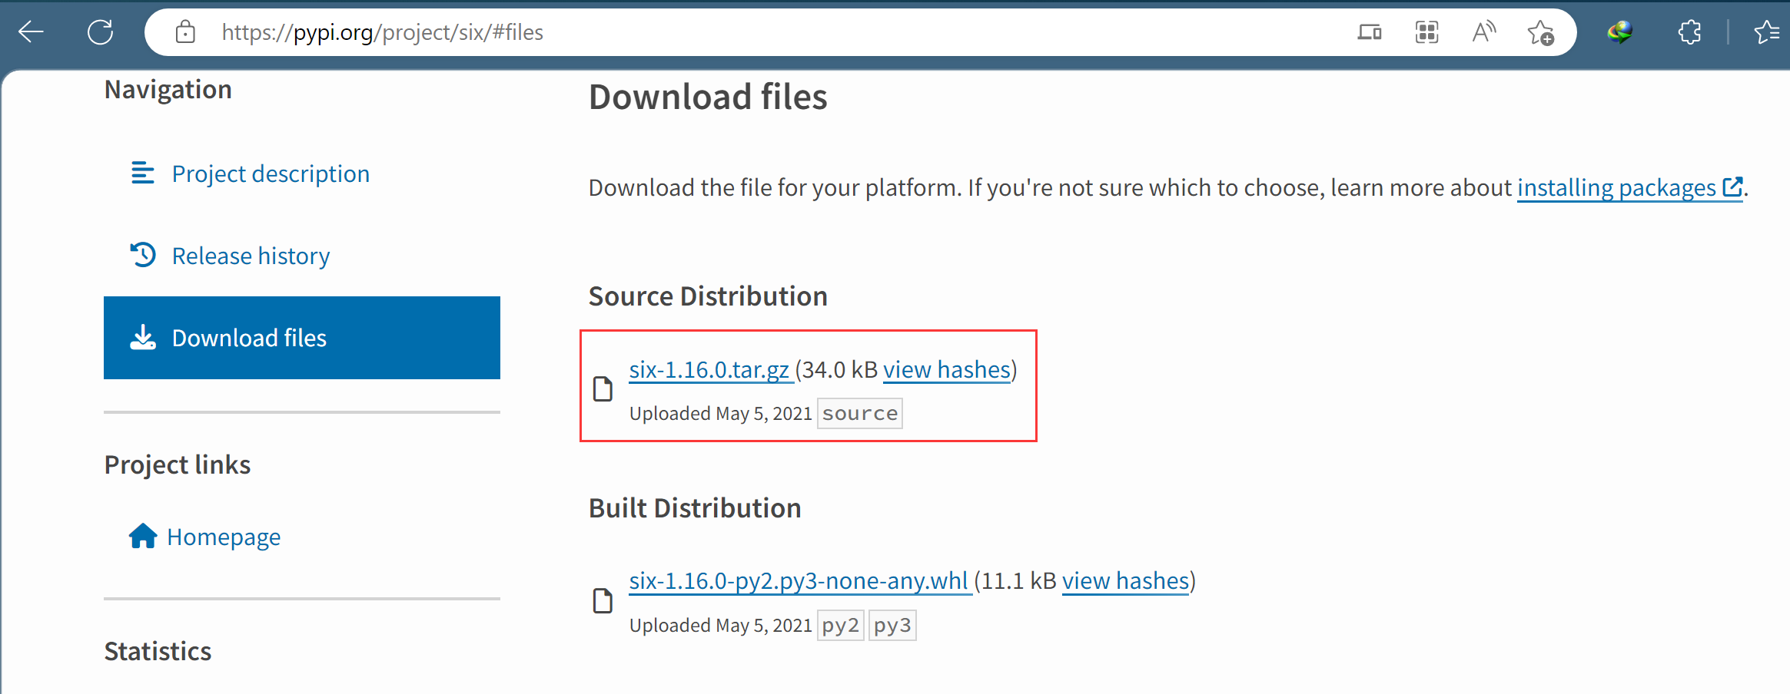Reload the page with the refresh icon
Viewport: 1790px width, 694px height.
(100, 32)
